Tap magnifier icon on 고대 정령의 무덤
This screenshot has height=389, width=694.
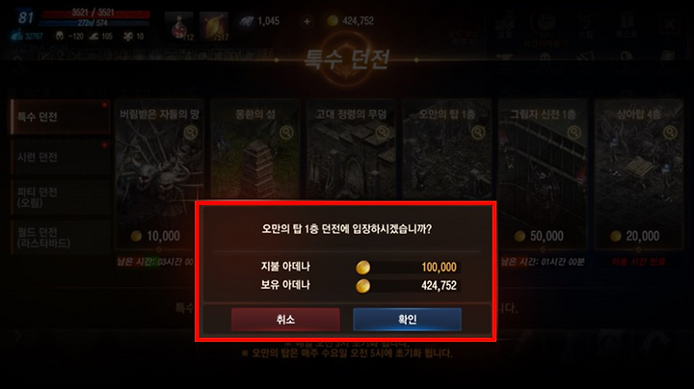[x=383, y=132]
